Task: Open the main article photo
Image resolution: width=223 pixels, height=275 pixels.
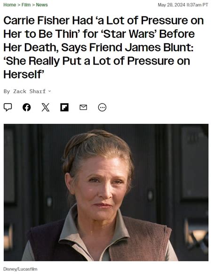Action: (x=106, y=193)
